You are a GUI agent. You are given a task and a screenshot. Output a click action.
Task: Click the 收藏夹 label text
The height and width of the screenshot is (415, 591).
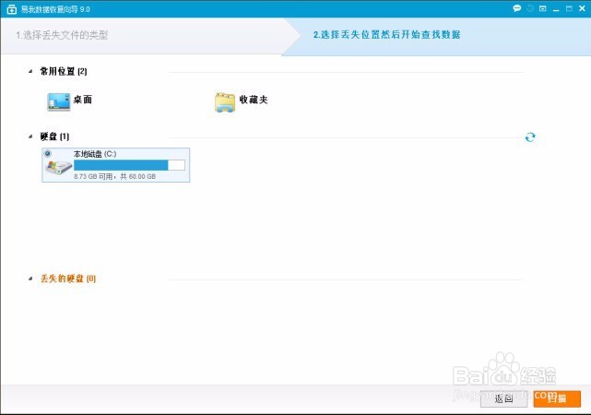coord(254,100)
